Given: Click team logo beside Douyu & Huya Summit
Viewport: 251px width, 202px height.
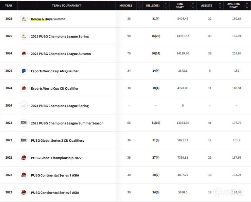Looking at the screenshot, I should pos(24,19).
